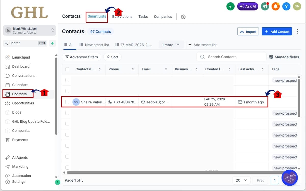Open notifications via the bell icon
306x191 pixels.
click(x=275, y=7)
